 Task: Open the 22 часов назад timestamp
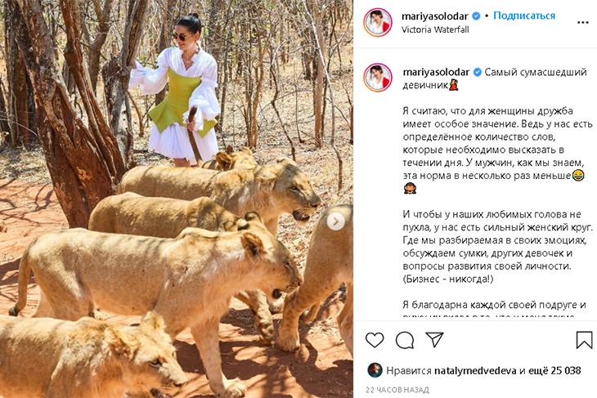(397, 390)
